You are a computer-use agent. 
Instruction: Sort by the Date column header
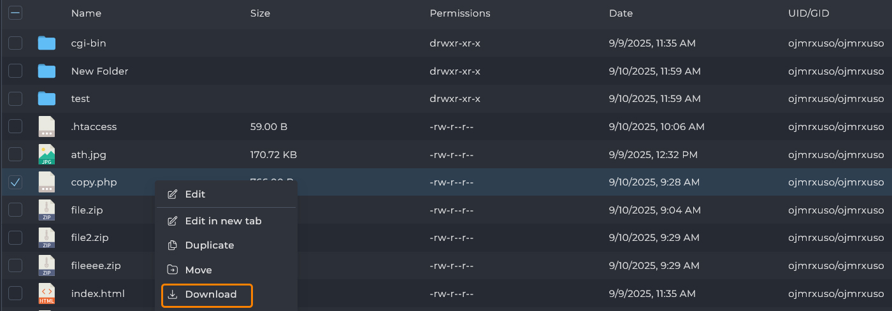[621, 13]
